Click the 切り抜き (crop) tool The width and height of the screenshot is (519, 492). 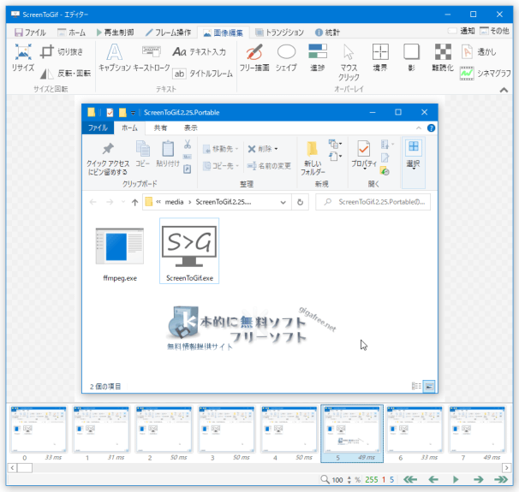[x=62, y=51]
